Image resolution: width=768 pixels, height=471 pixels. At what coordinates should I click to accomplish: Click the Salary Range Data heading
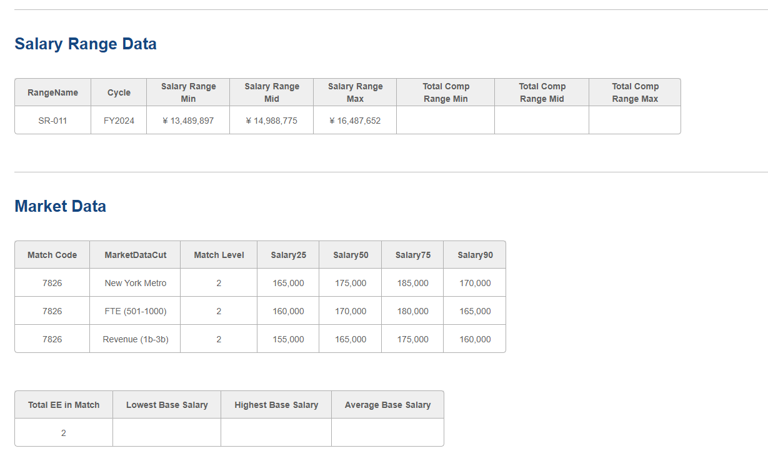[x=85, y=44]
